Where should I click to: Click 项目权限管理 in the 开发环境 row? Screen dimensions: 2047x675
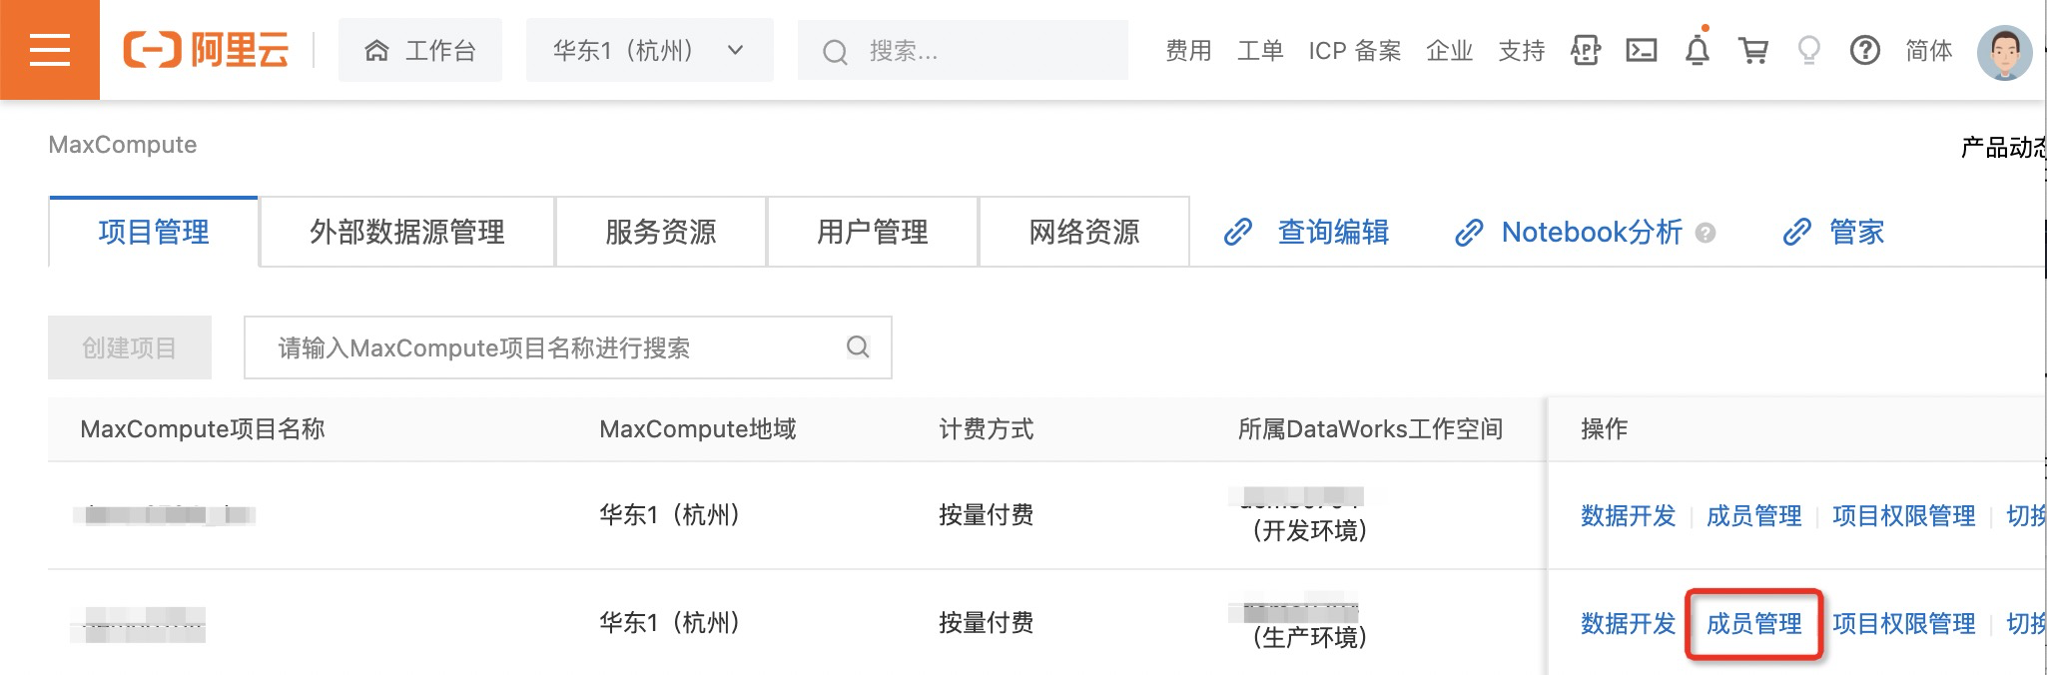1903,515
